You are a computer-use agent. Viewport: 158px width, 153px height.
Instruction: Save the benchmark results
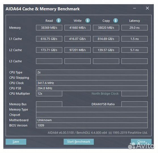coord(16,142)
